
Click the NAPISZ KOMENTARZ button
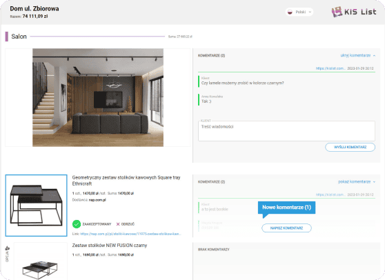pyautogui.click(x=286, y=228)
